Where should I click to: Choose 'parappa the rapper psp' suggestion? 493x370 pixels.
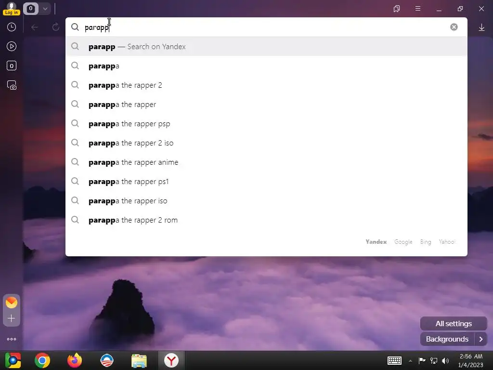pos(266,124)
